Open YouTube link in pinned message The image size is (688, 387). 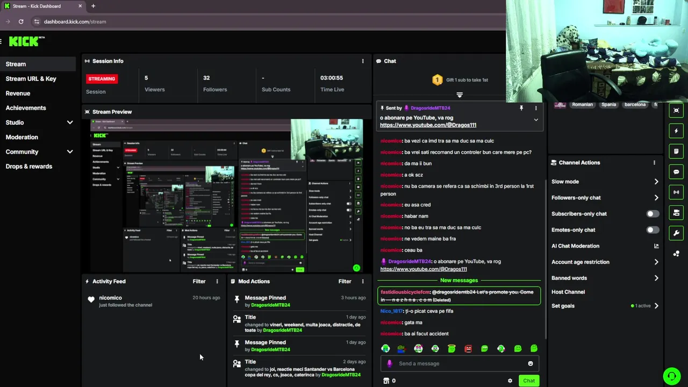click(428, 125)
